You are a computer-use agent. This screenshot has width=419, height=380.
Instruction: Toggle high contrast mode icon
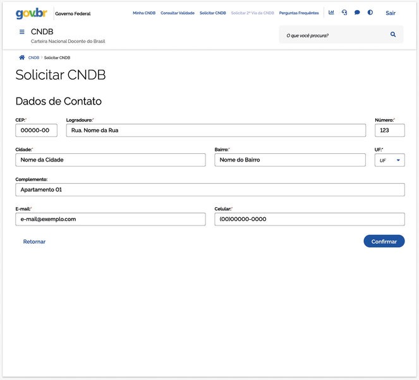point(370,13)
